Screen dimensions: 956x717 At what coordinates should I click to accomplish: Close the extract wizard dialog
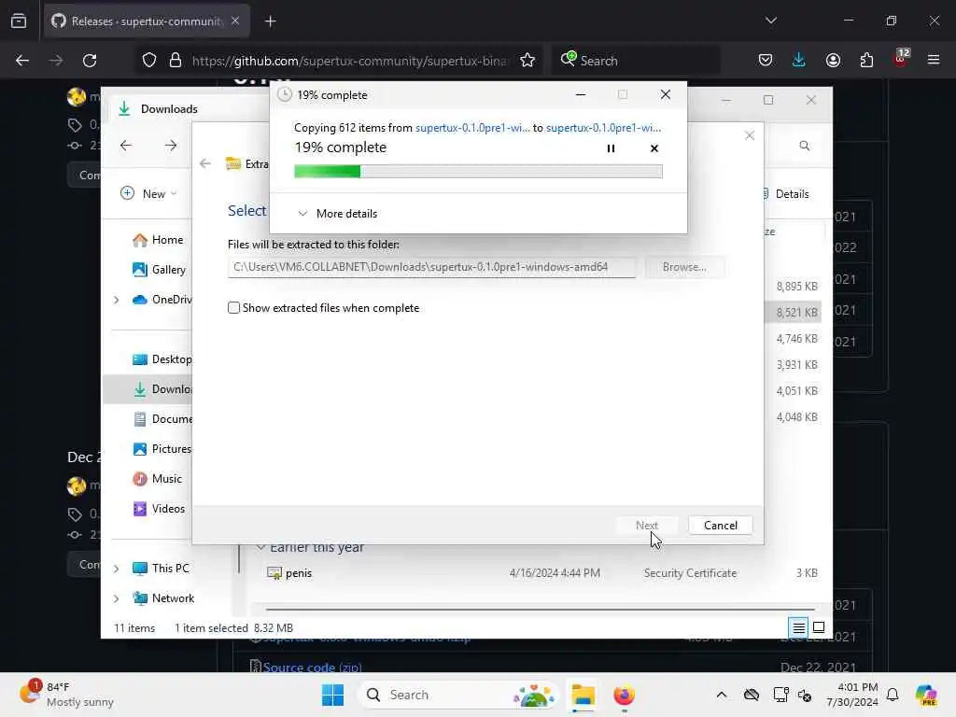750,135
